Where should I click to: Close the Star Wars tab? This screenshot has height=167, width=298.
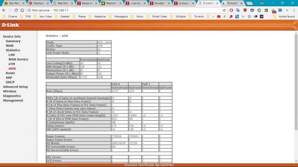click(23, 3)
